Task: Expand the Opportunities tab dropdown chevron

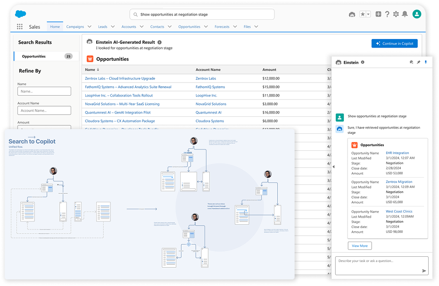Action: [206, 27]
